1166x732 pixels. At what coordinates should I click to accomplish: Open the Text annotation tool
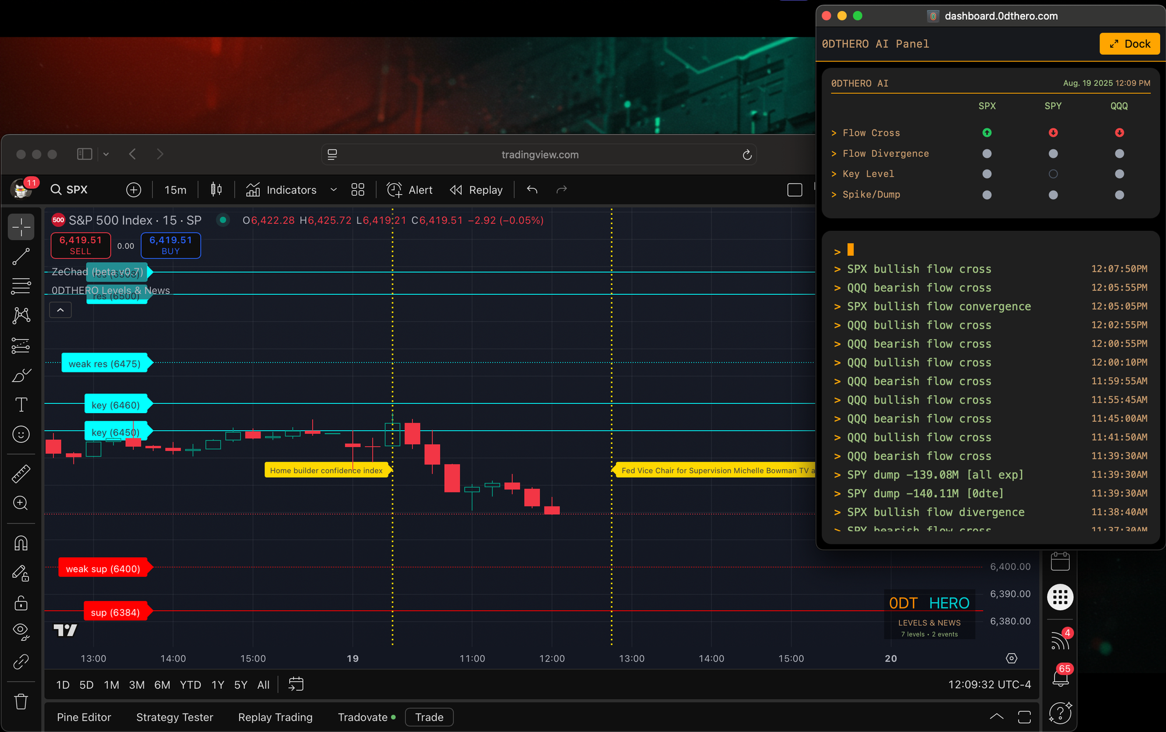pos(21,404)
